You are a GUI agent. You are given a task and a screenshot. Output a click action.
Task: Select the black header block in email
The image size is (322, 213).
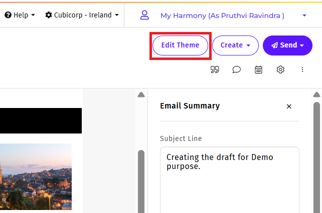pos(40,120)
